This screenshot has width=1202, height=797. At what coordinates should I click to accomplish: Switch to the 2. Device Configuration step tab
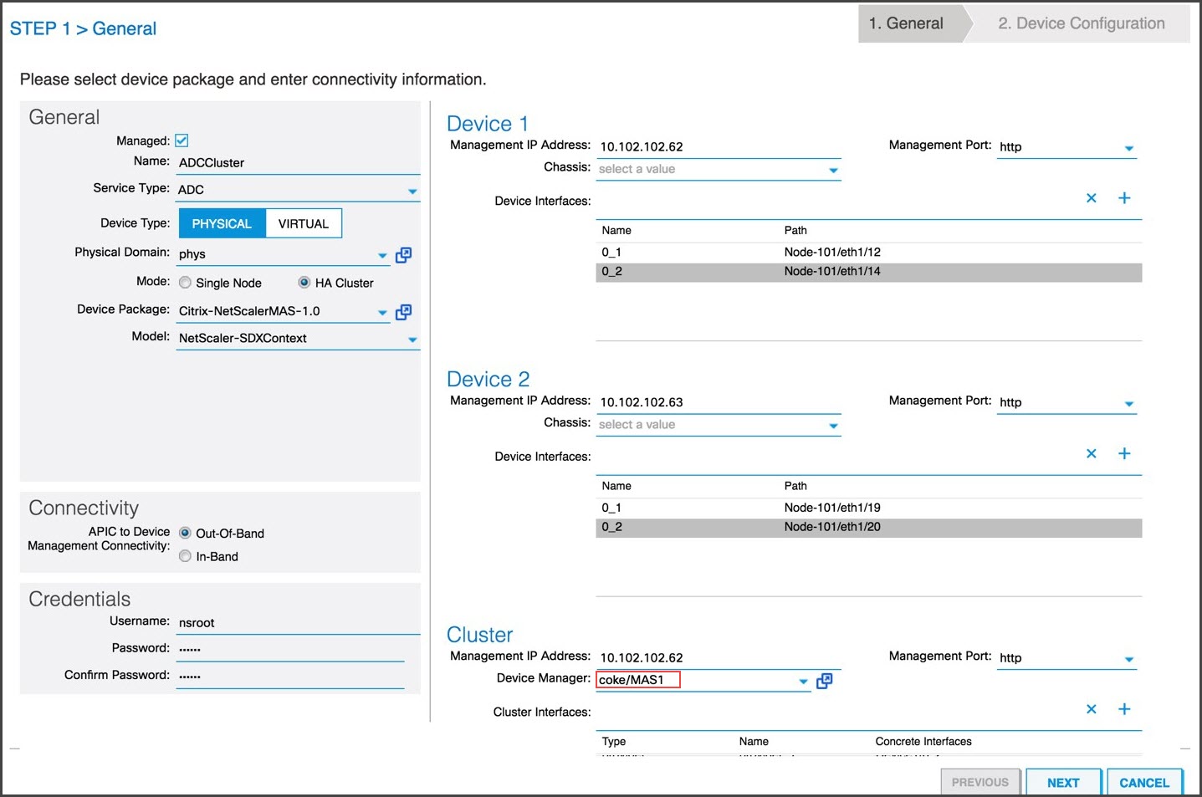coord(1081,23)
